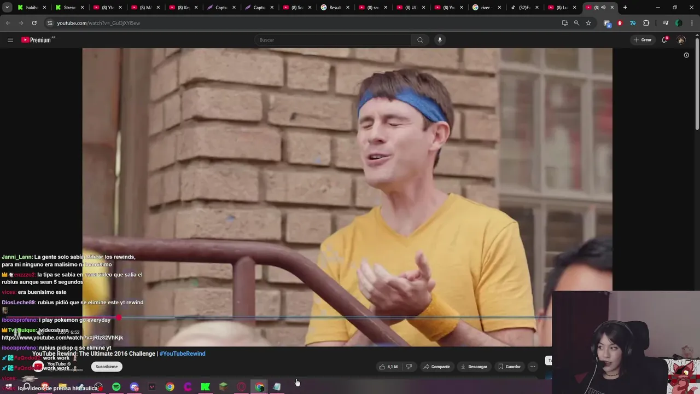Open Spotify from the taskbar
The width and height of the screenshot is (700, 394).
pos(116,387)
